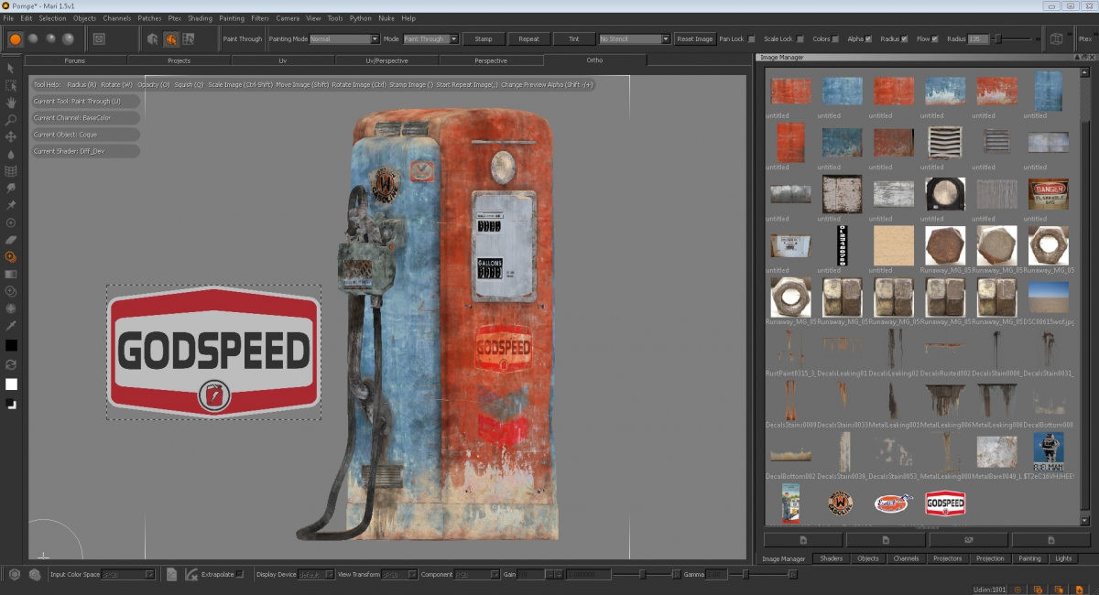1099x595 pixels.
Task: Click the first button below image thumbnails
Action: click(x=803, y=540)
